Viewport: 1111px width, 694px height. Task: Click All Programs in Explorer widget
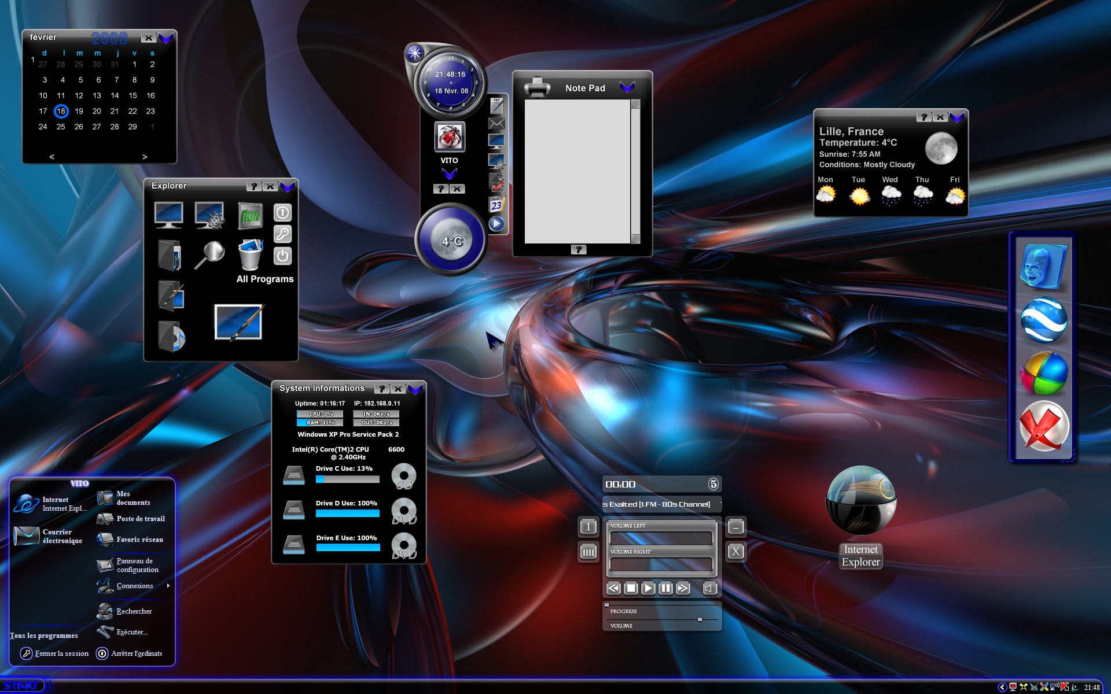[x=265, y=279]
